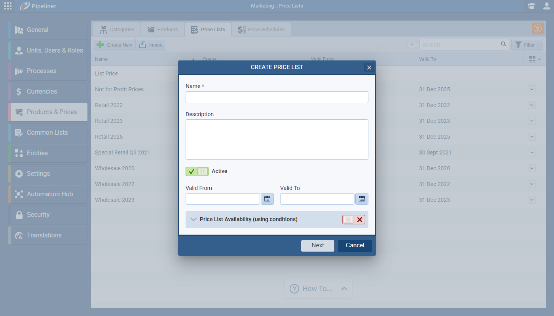Viewport: 554px width, 316px height.
Task: Click into the Name input field
Action: 277,97
